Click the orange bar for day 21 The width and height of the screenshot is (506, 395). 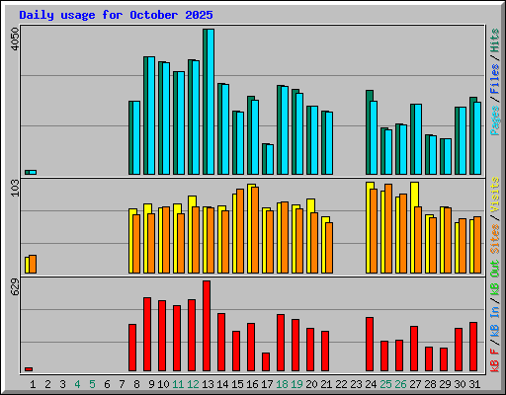pos(329,248)
